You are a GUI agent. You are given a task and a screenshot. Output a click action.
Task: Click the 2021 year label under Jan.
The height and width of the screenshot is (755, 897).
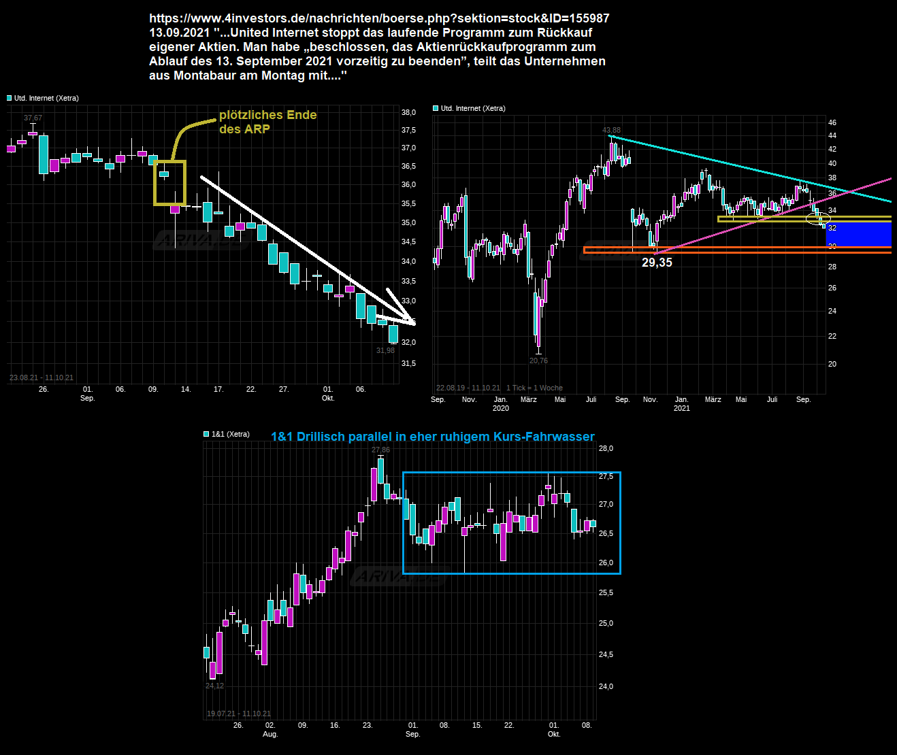(682, 408)
